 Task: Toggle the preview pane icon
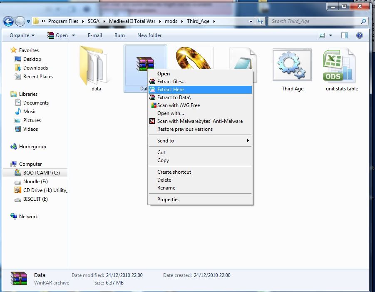coord(345,35)
